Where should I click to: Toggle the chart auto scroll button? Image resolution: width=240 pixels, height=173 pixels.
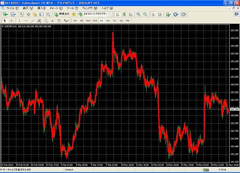pos(153,15)
